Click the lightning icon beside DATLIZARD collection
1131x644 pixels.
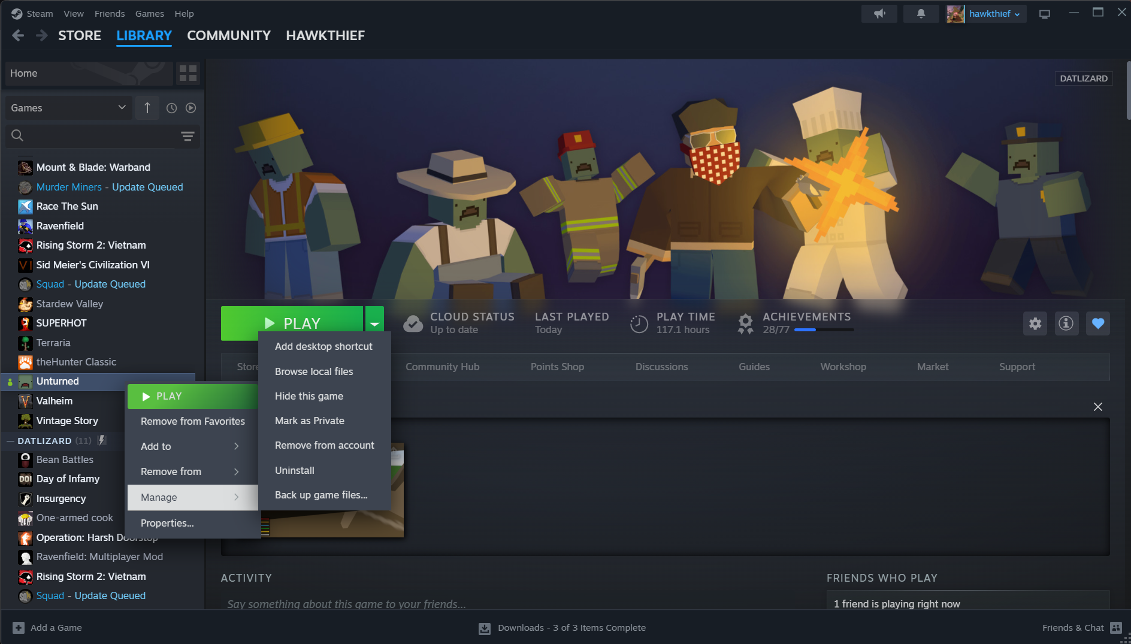pos(102,440)
